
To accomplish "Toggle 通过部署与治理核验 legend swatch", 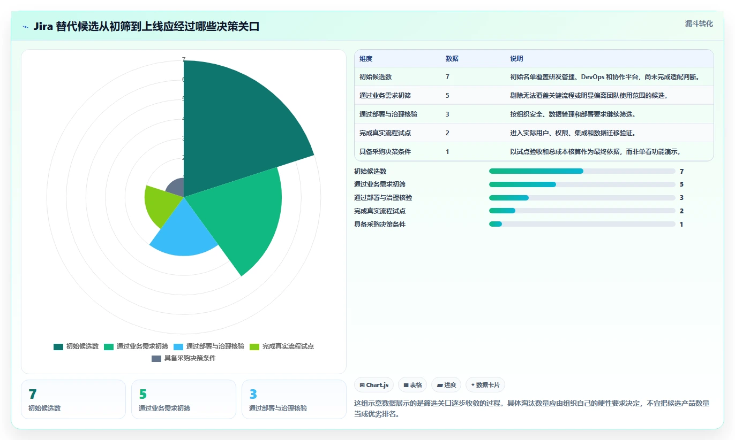I will pos(178,346).
